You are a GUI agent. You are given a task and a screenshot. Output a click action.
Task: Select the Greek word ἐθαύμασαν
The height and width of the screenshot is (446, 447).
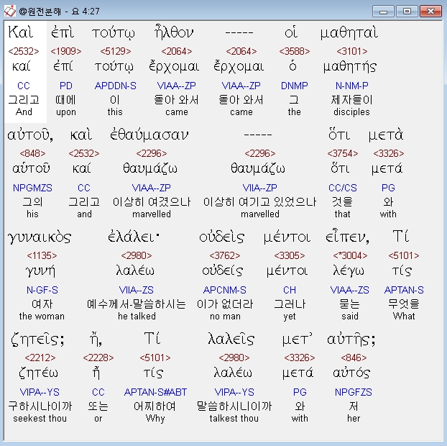coord(149,135)
